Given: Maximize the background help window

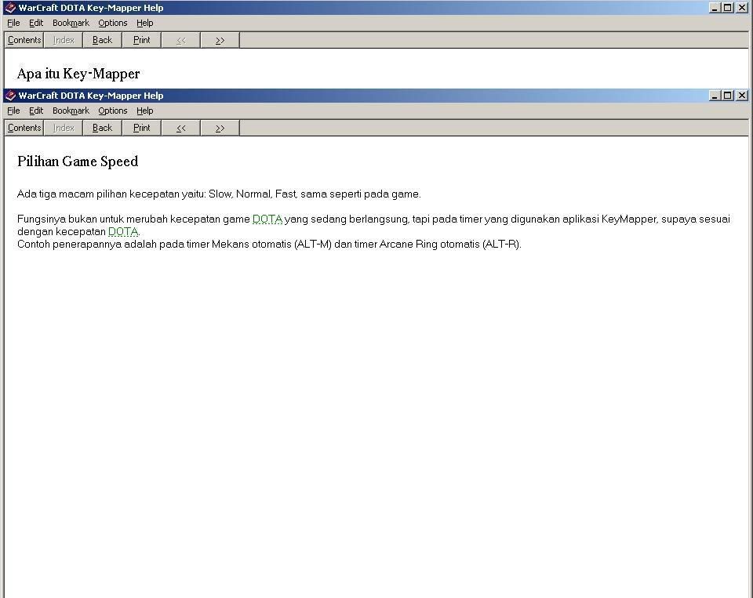Looking at the screenshot, I should tap(728, 8).
